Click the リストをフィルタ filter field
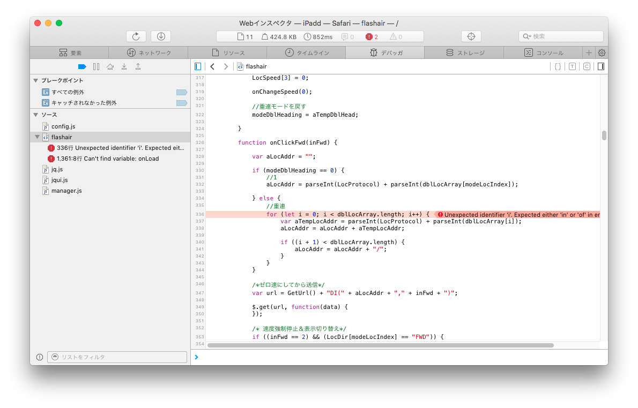 (x=117, y=357)
